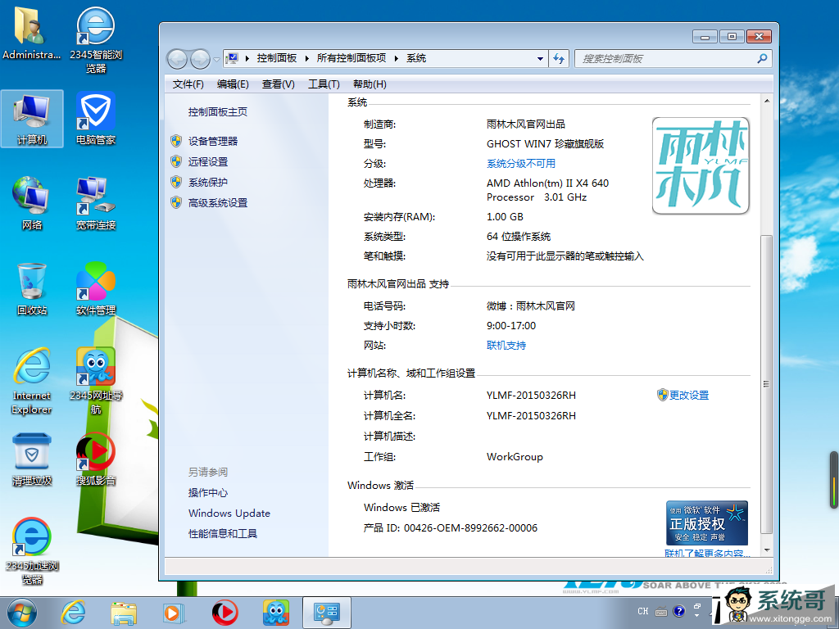This screenshot has width=839, height=629.
Task: Click the search magnifier icon
Action: (762, 58)
